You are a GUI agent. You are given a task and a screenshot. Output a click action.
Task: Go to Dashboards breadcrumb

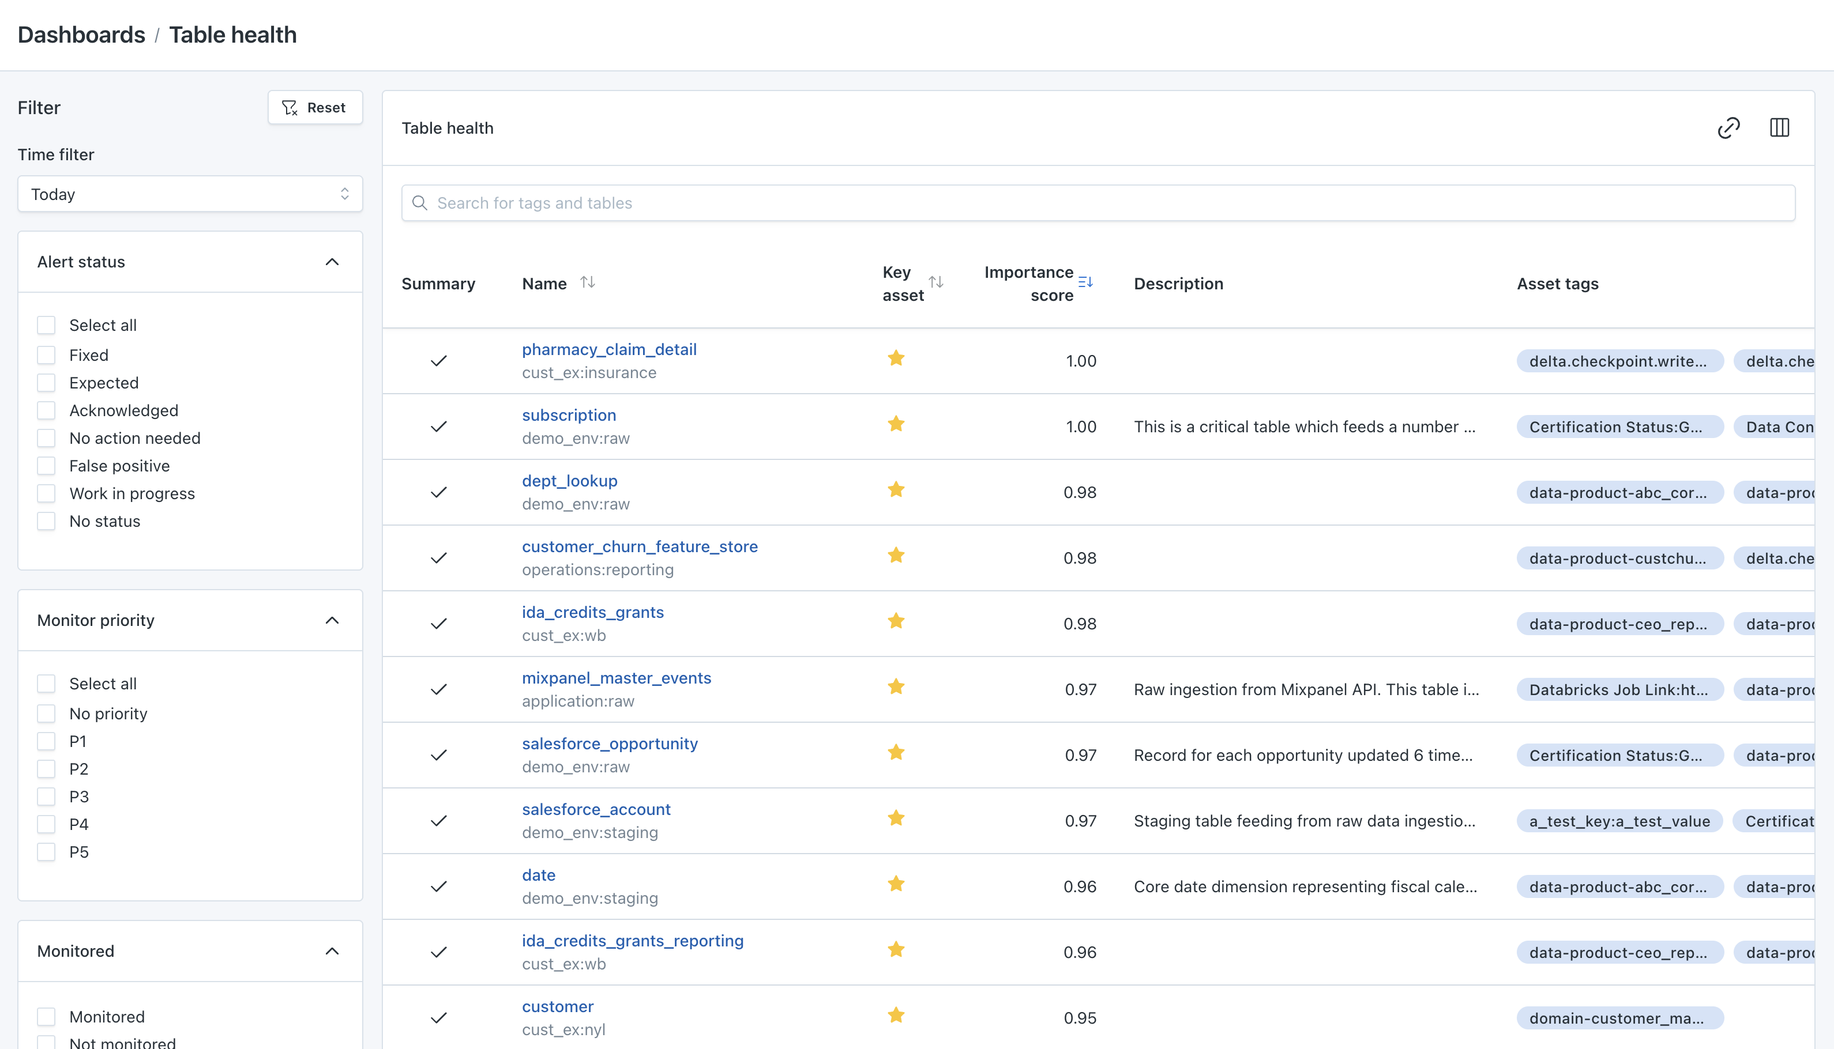coord(81,35)
